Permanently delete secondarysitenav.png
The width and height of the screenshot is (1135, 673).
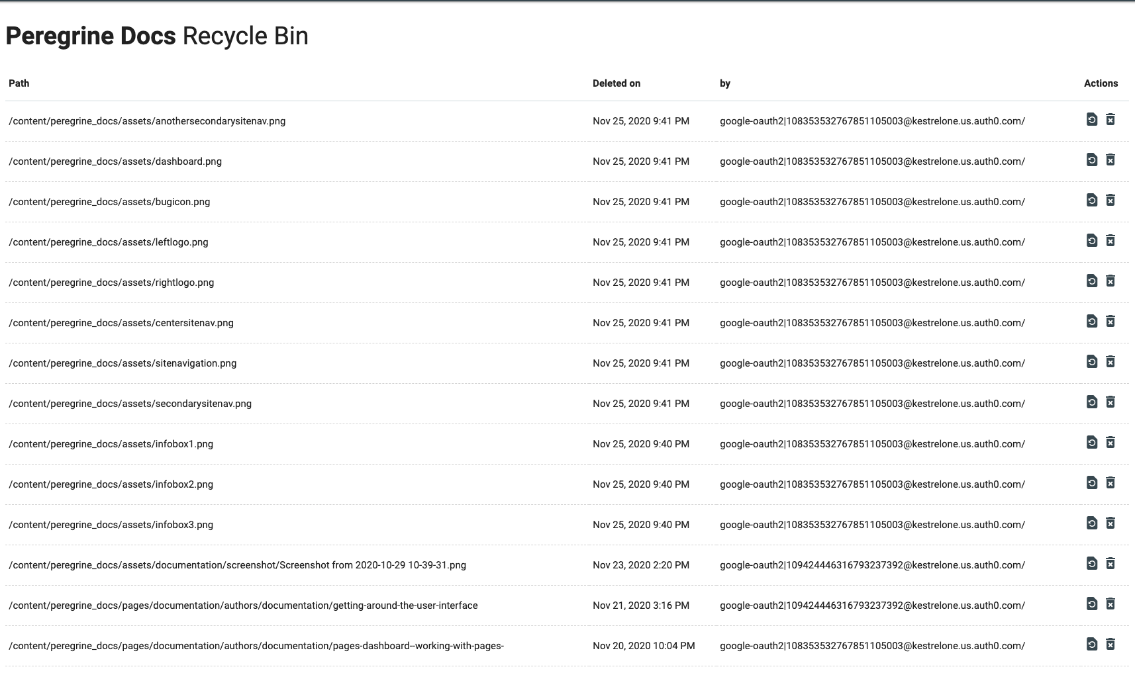click(1110, 402)
